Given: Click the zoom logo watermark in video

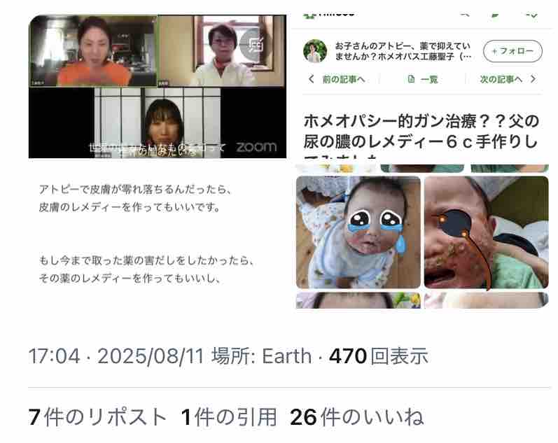Looking at the screenshot, I should [256, 146].
